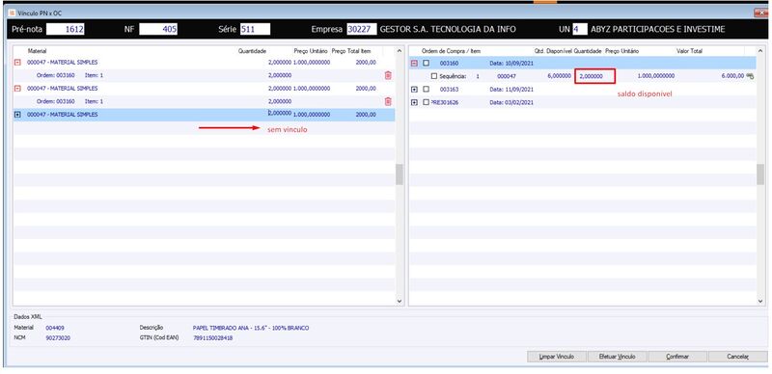Click the Pré-nota field showing 1612
Viewport: 772px width, 374px height.
[x=66, y=29]
